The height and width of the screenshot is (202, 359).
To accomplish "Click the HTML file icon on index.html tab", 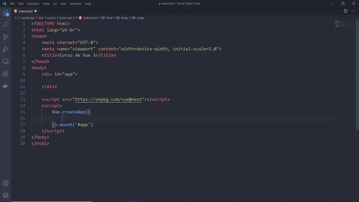I will click(16, 11).
